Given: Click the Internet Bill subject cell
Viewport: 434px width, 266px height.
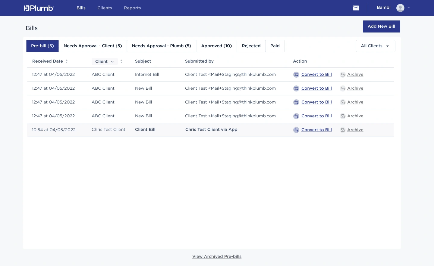Looking at the screenshot, I should click(147, 75).
